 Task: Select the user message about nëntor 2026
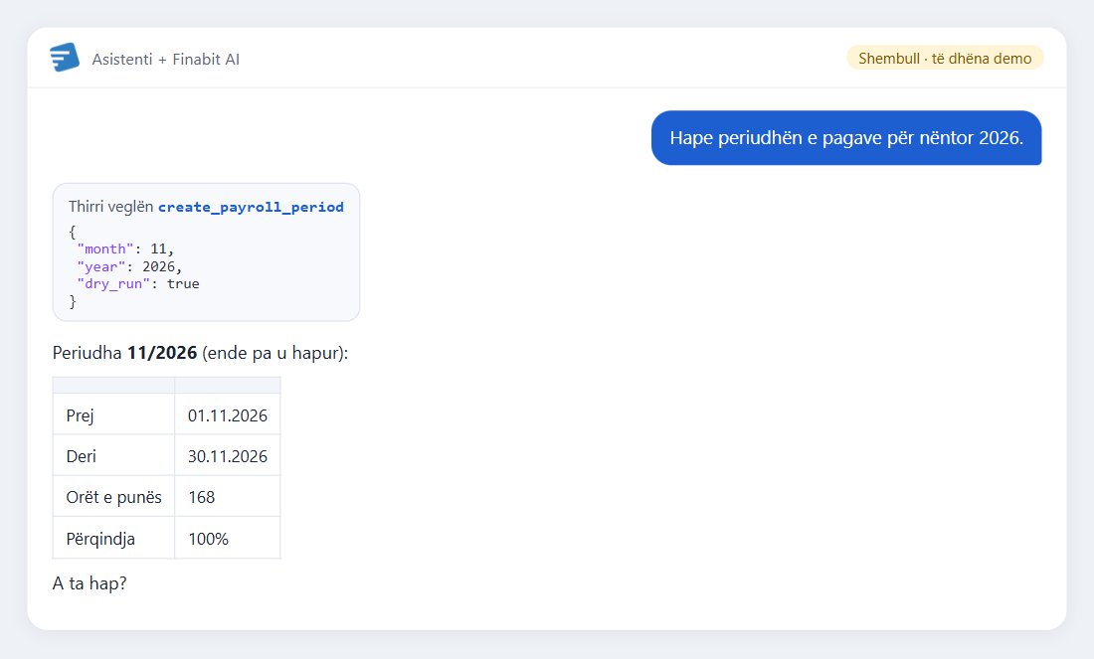tap(846, 138)
